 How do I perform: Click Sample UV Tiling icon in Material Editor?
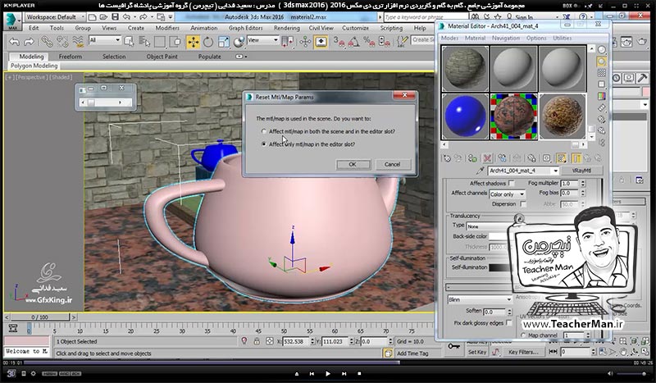[602, 84]
